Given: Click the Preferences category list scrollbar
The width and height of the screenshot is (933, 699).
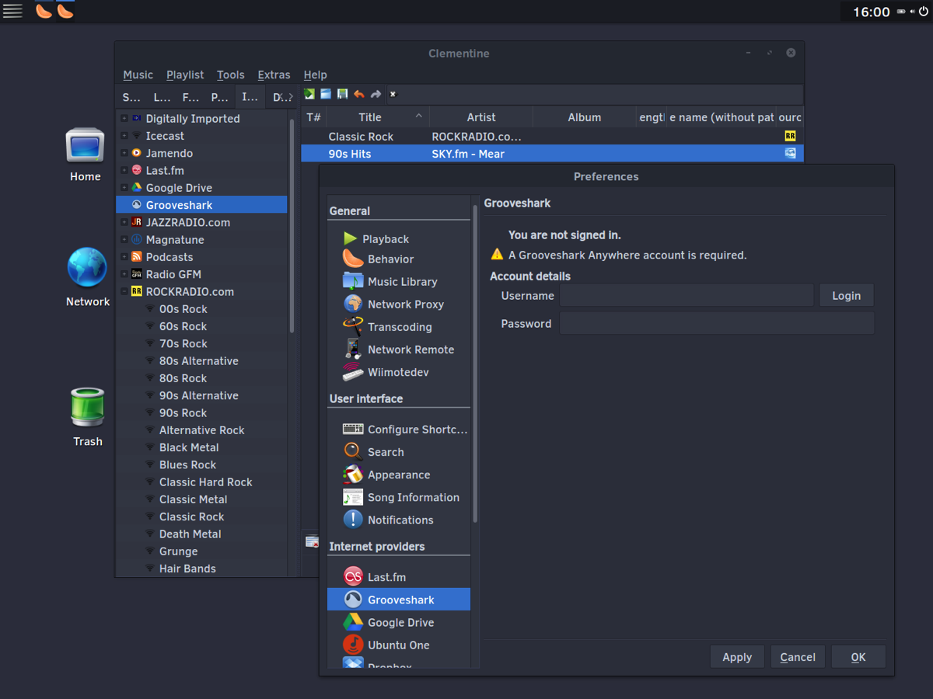Looking at the screenshot, I should point(476,365).
